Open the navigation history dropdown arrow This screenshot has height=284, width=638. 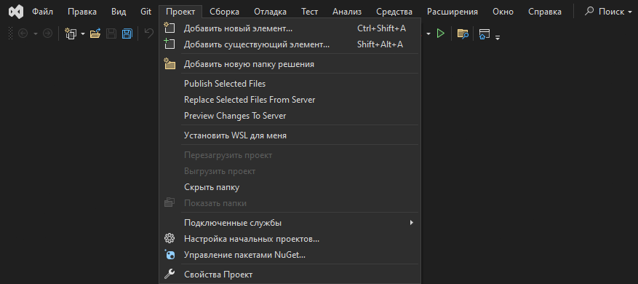click(x=36, y=33)
